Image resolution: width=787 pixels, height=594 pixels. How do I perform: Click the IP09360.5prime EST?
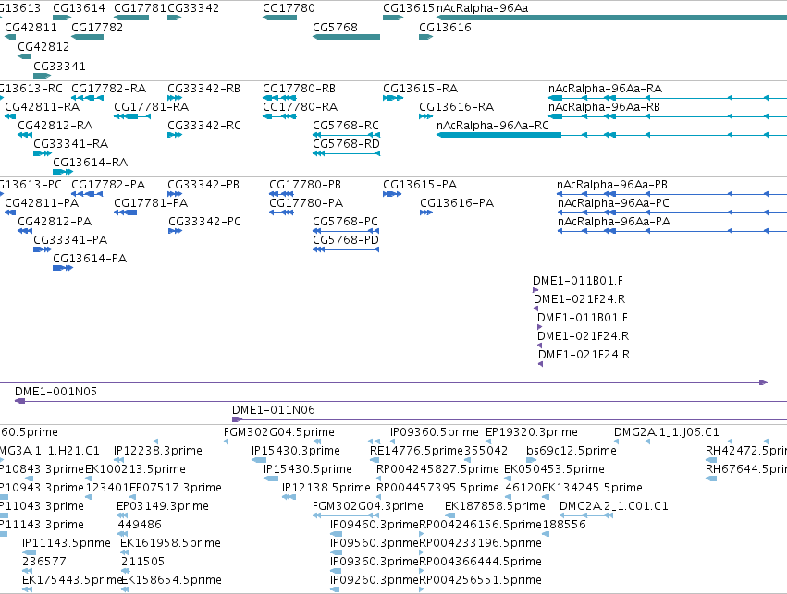point(435,432)
